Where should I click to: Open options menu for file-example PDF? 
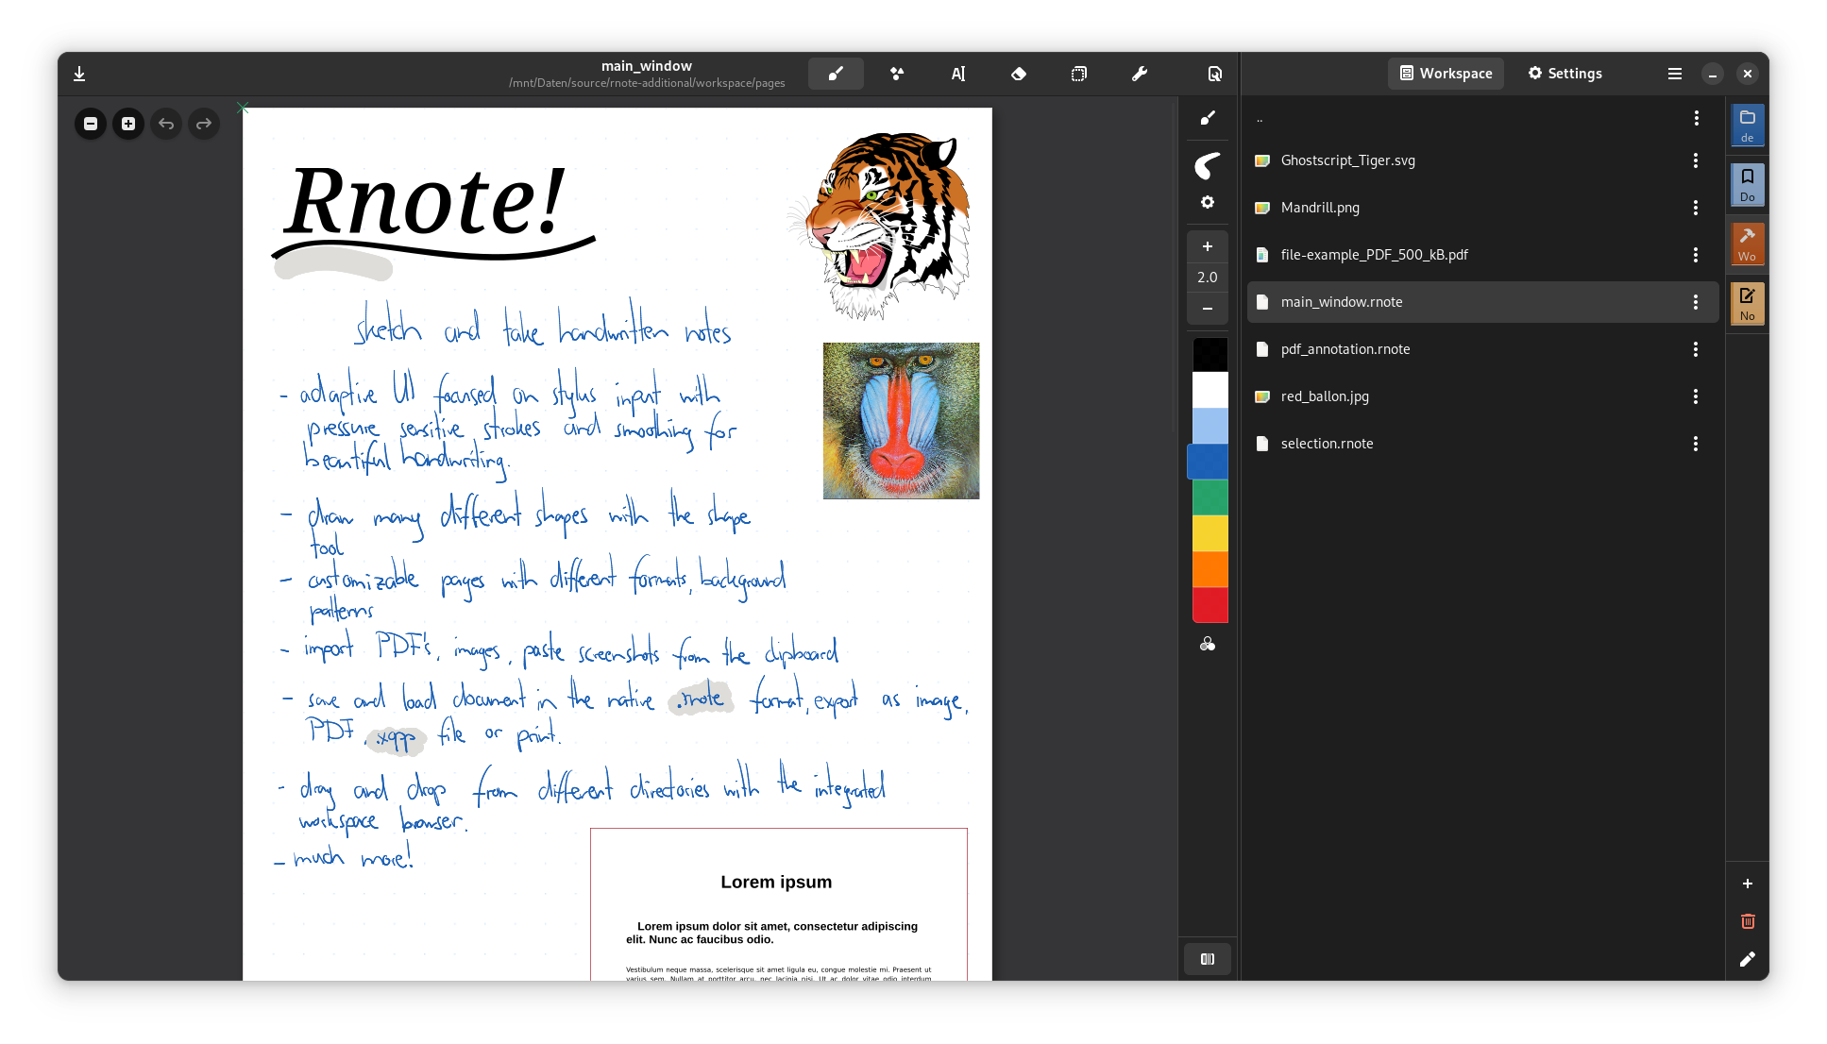click(x=1696, y=255)
